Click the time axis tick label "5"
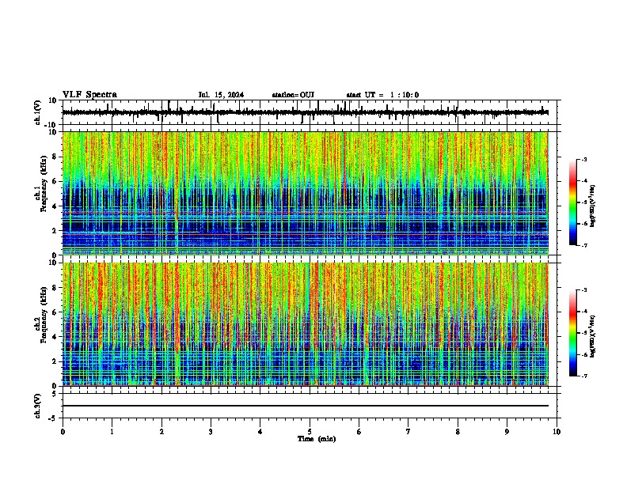627x484 pixels. (x=310, y=432)
